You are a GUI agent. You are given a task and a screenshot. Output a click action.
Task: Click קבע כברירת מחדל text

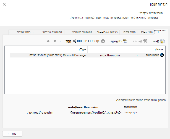[x=88, y=41]
